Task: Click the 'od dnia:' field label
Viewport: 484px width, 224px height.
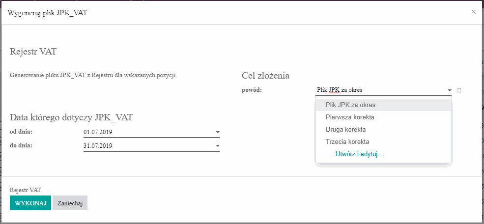Action: pos(21,132)
